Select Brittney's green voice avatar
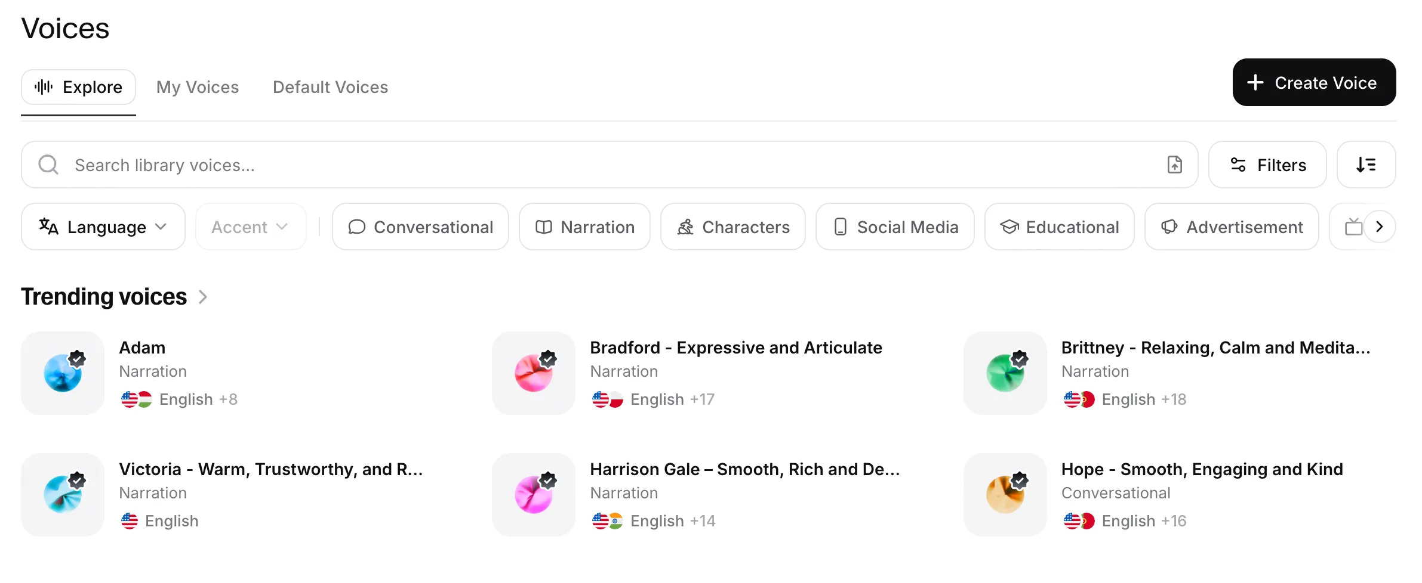The width and height of the screenshot is (1422, 583). tap(1005, 373)
